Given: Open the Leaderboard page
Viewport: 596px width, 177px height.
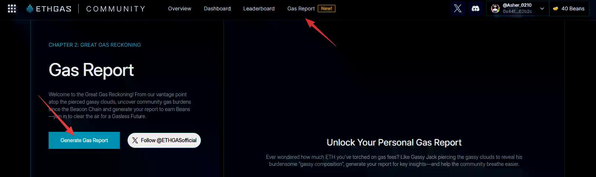Looking at the screenshot, I should (259, 9).
